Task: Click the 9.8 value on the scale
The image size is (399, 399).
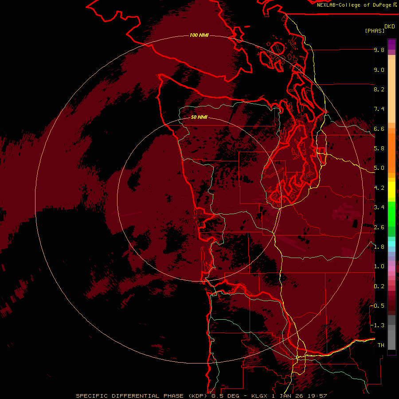Action: point(379,50)
